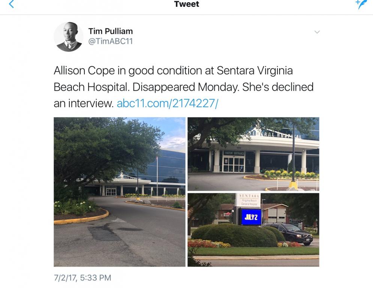
Task: View the visitor entrance photo
Action: click(253, 154)
